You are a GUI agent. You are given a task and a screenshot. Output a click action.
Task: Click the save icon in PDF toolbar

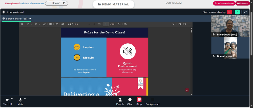(185, 24)
